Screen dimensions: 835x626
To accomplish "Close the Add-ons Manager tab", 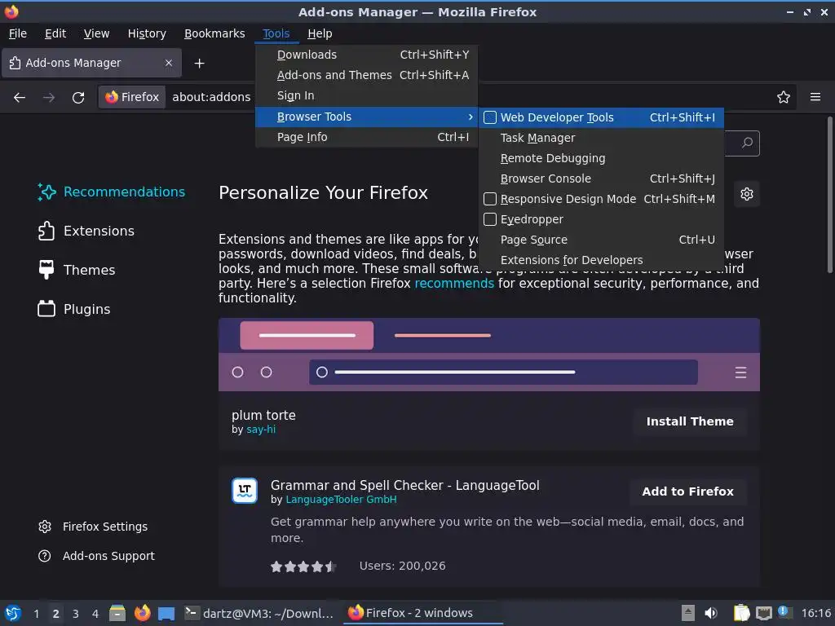I will pyautogui.click(x=169, y=63).
